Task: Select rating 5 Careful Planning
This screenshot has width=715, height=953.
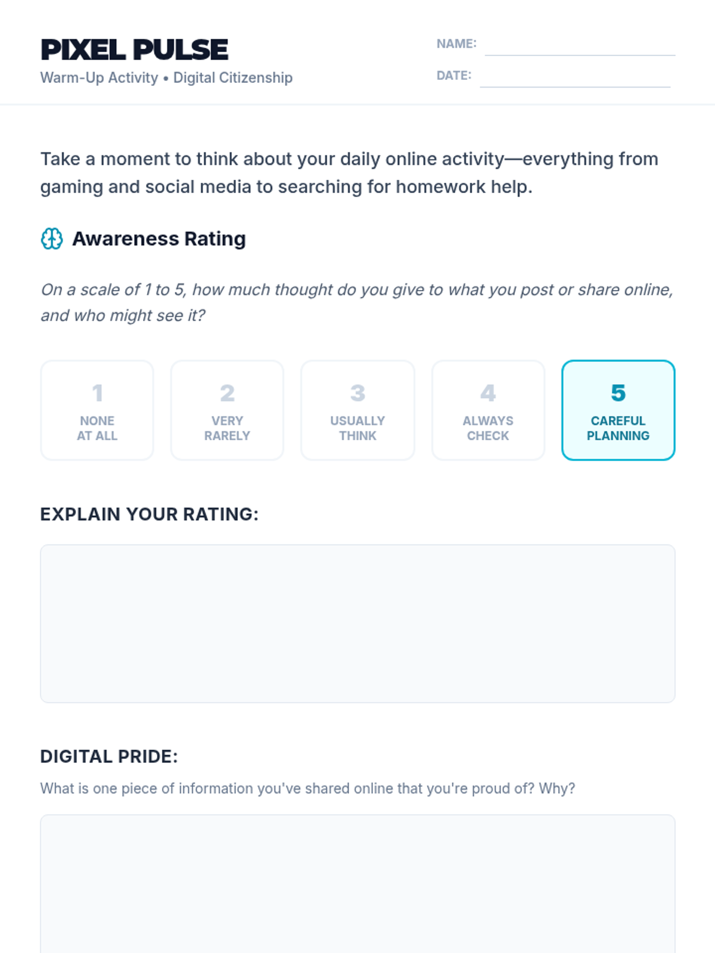Action: coord(618,410)
